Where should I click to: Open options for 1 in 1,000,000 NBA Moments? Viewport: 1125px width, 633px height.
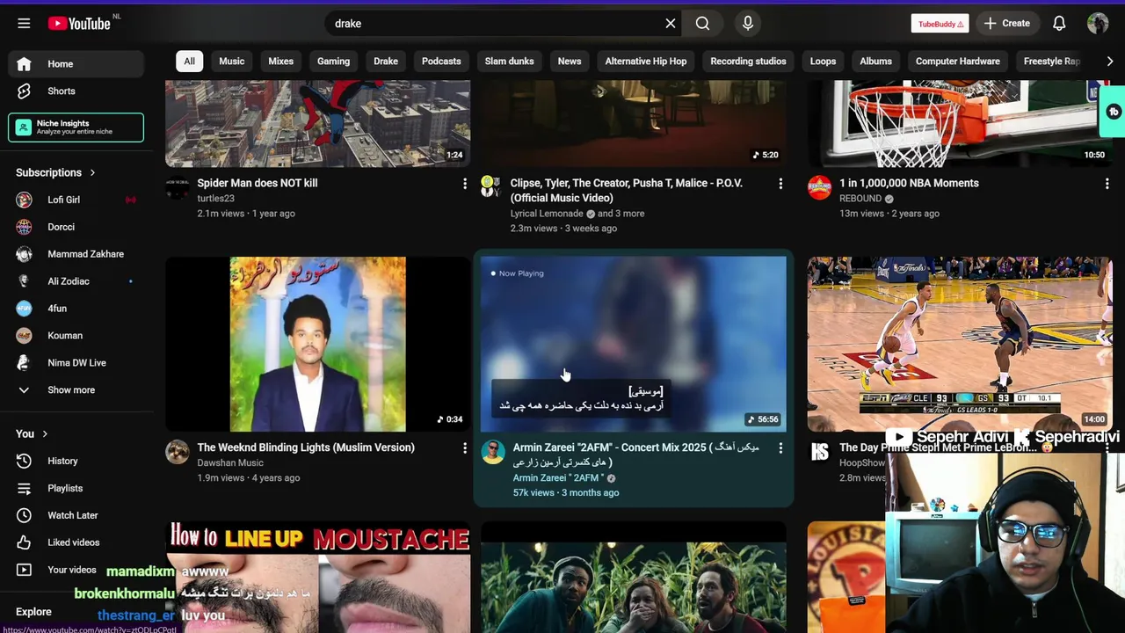click(1107, 183)
